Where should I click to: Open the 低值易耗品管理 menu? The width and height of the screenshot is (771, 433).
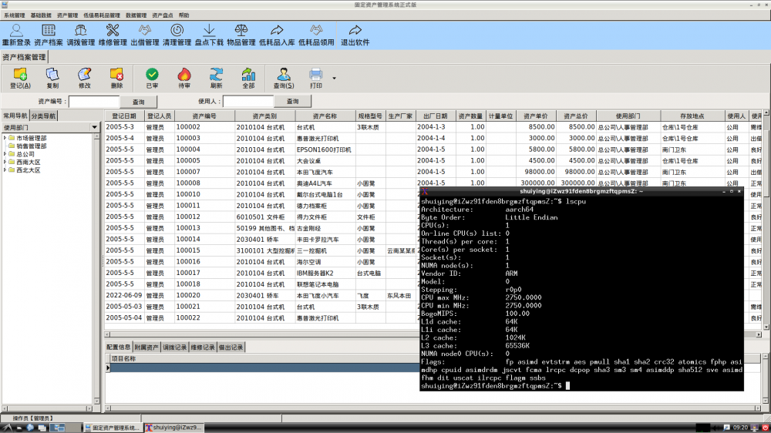click(x=102, y=15)
